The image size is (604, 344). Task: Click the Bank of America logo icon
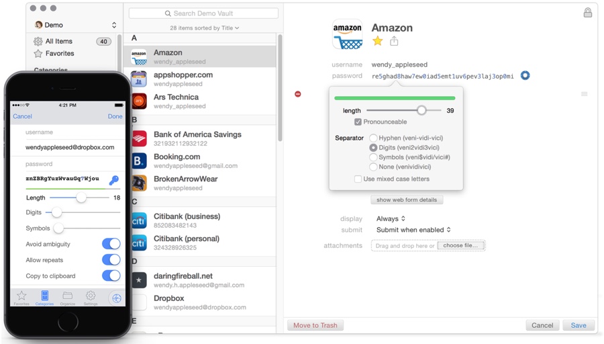click(139, 138)
